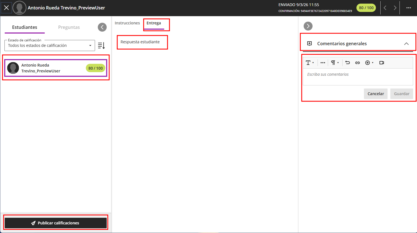The image size is (417, 233).
Task: Open the Estado de calificación dropdown
Action: pos(50,45)
